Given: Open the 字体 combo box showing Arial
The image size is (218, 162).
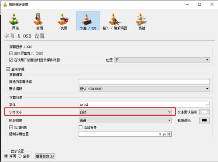Looking at the screenshot, I should pos(144,104).
